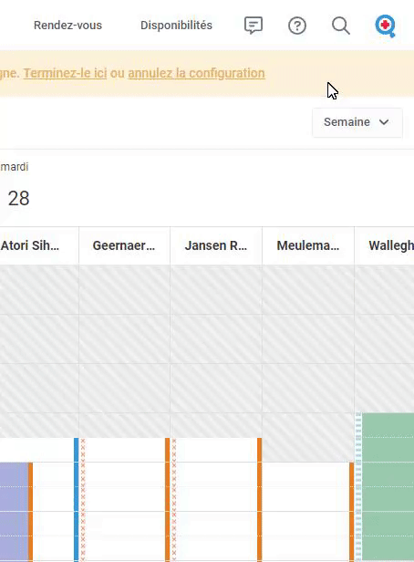
Task: Open the green appointment block under Wallegh
Action: click(x=388, y=487)
